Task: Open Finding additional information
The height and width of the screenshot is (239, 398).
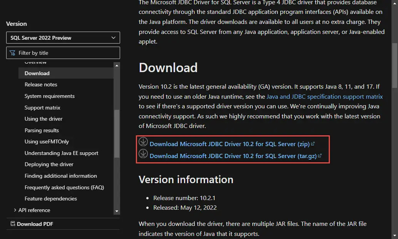Action: [x=61, y=176]
